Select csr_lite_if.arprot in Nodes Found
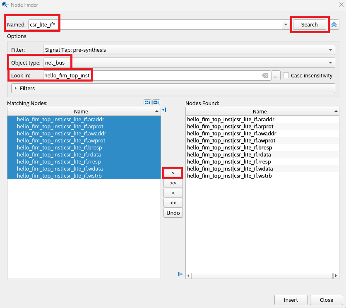Screen dimensions: 346x308 tap(262, 127)
